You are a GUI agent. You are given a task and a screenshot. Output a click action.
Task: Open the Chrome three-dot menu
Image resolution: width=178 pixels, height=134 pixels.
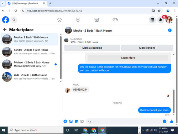174,11
